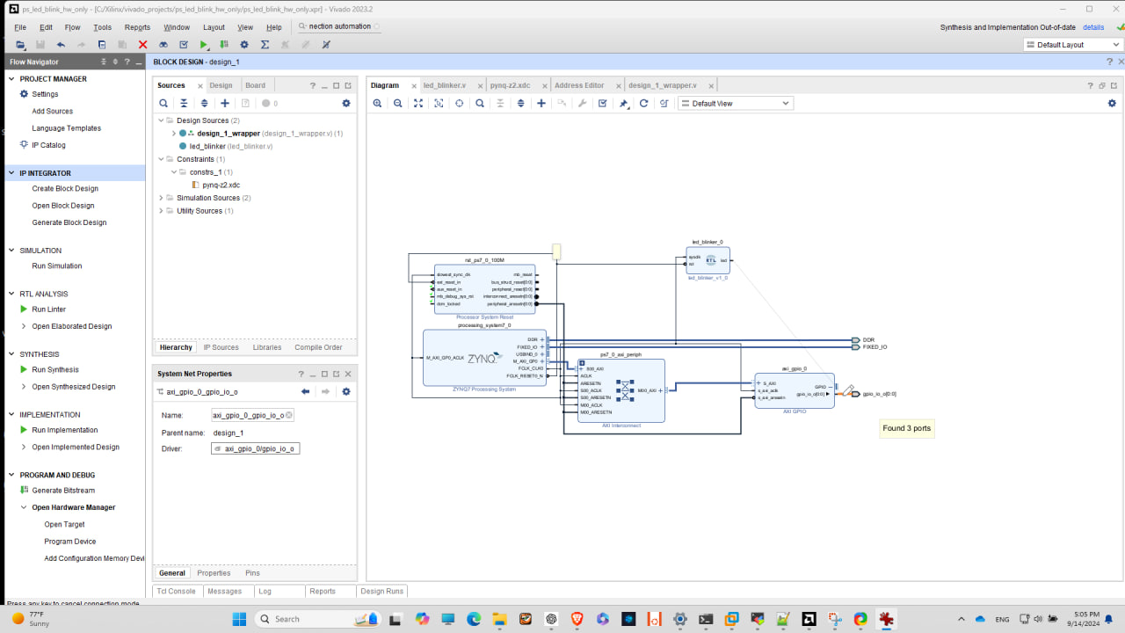Zoom out on the block diagram
1125x633 pixels.
coord(397,104)
